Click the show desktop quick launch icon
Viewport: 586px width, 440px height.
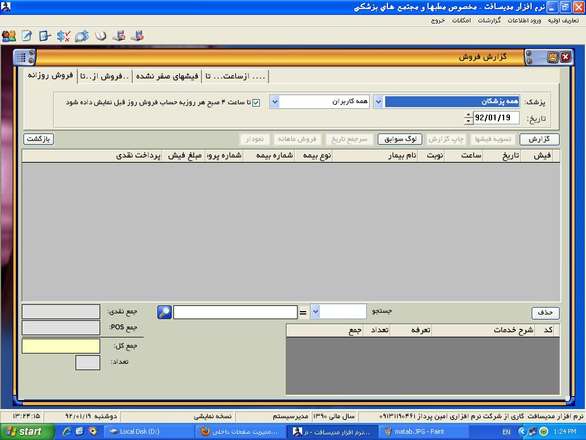[x=80, y=431]
